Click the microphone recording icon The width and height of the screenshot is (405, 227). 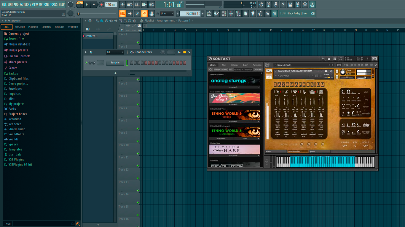coord(276,4)
